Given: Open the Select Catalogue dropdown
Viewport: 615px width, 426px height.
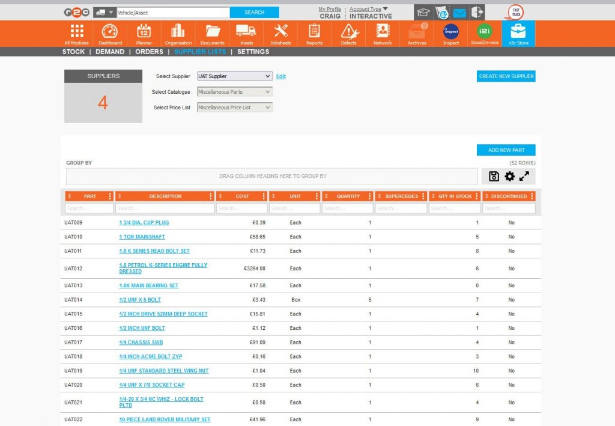Looking at the screenshot, I should 234,91.
